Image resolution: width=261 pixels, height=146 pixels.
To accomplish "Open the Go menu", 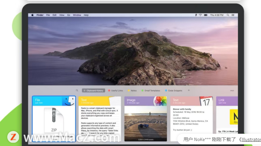I will click(69, 15).
